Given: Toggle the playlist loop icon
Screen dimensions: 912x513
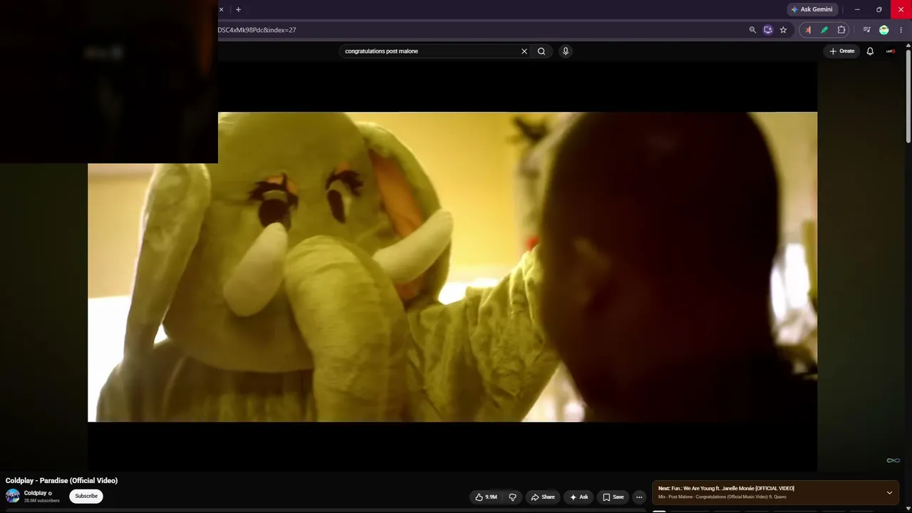Looking at the screenshot, I should [x=893, y=460].
